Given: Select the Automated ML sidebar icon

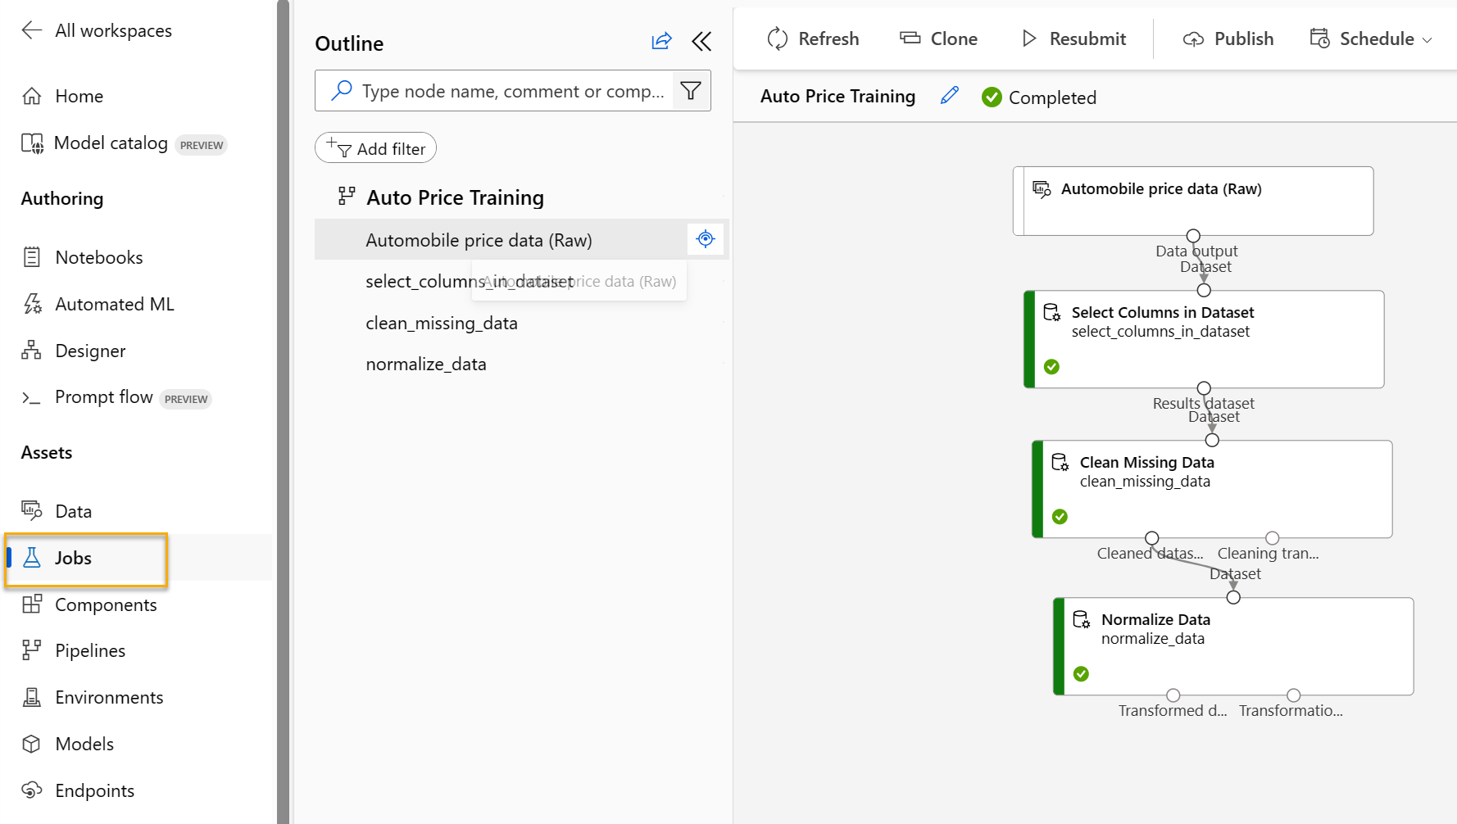Looking at the screenshot, I should (32, 303).
